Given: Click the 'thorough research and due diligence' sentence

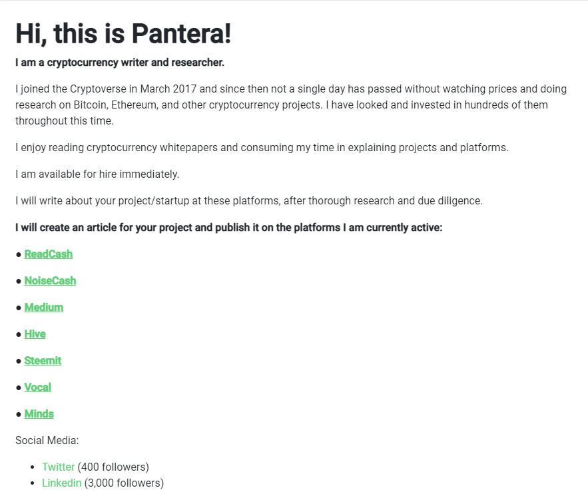Looking at the screenshot, I should click(x=249, y=200).
